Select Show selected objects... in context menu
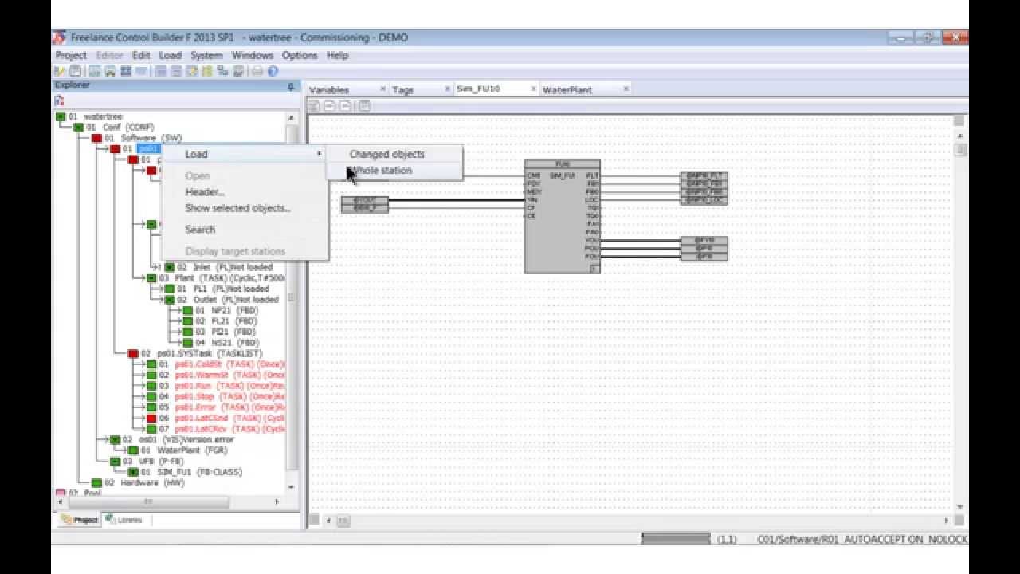Image resolution: width=1020 pixels, height=574 pixels. click(237, 208)
